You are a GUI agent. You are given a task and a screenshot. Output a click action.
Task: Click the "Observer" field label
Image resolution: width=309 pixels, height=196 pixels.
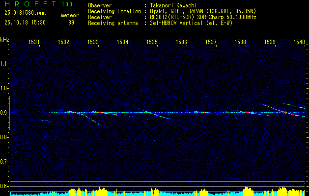100,5
